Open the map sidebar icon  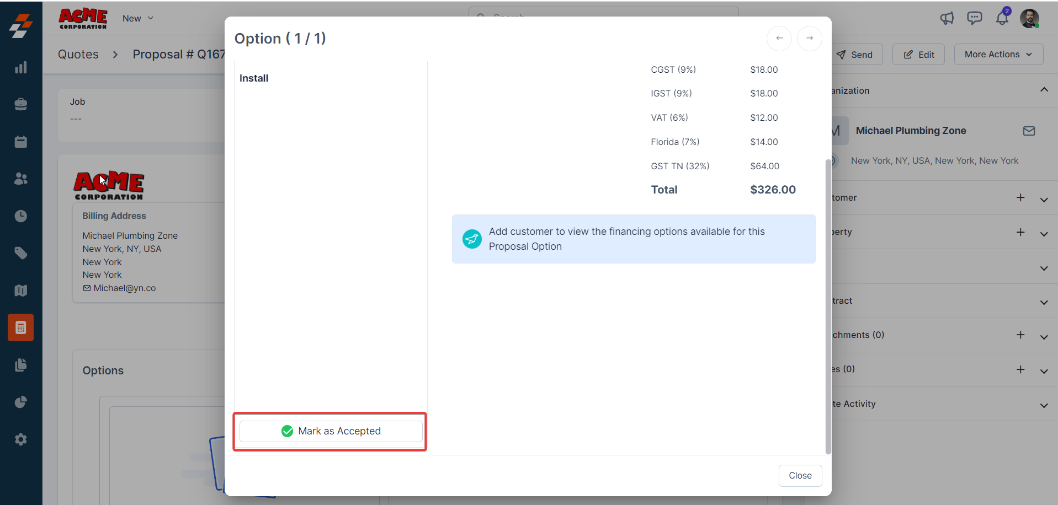pos(21,291)
